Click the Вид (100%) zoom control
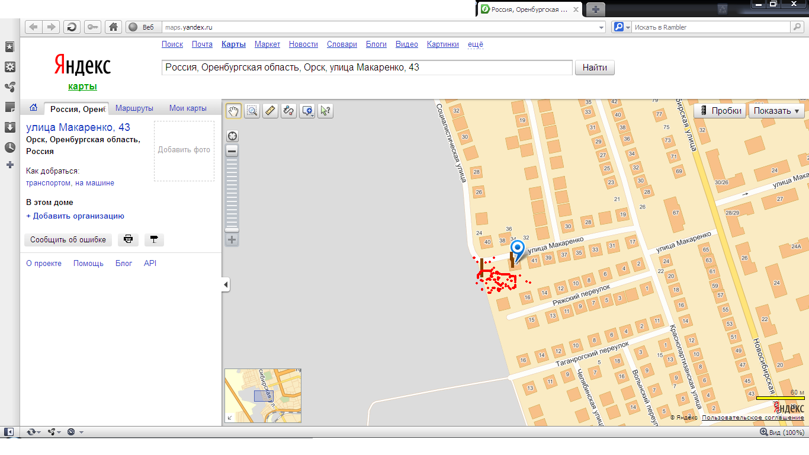809x455 pixels. coord(782,432)
